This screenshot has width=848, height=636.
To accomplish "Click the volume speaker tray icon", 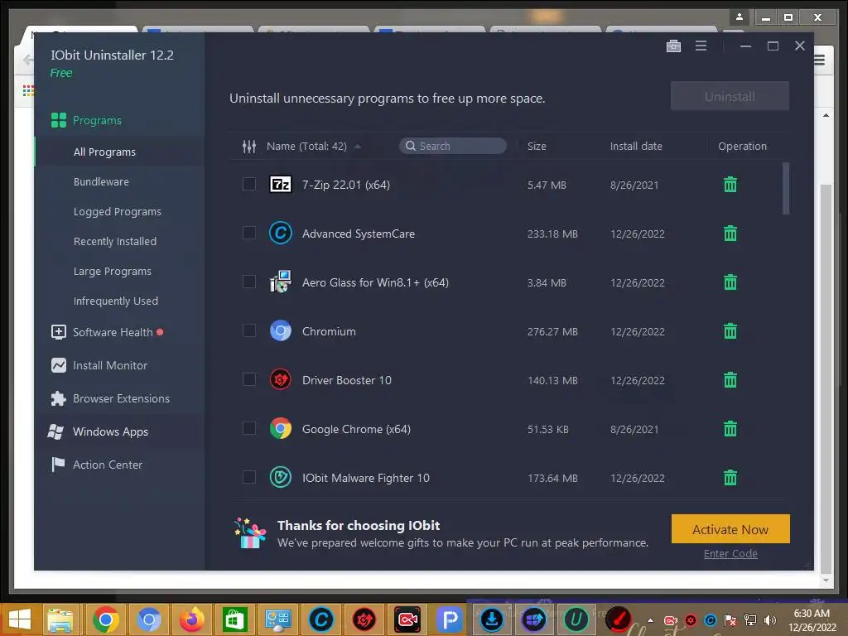I will 770,620.
